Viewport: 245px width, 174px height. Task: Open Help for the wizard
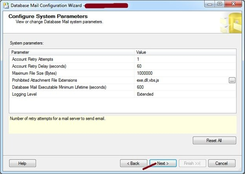(x=22, y=163)
